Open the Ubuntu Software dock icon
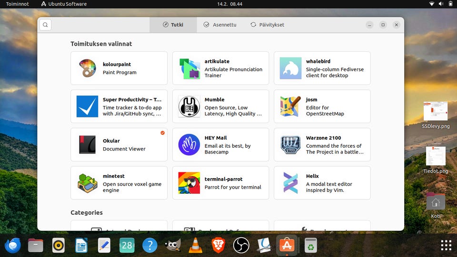The height and width of the screenshot is (257, 457). click(x=287, y=246)
